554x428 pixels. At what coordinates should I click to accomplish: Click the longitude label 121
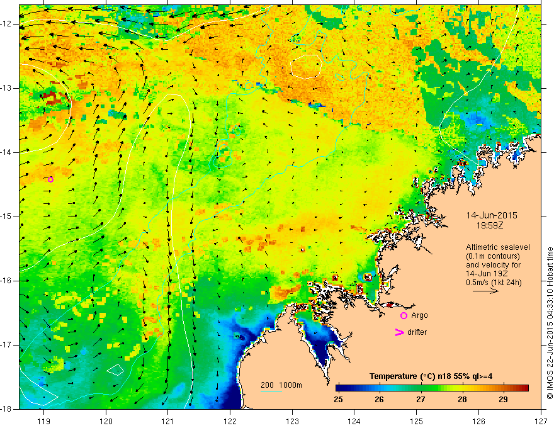(x=168, y=421)
